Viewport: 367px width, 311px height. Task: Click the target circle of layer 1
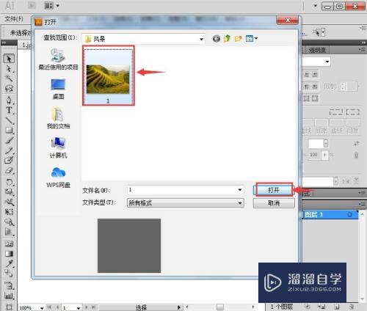click(x=350, y=214)
